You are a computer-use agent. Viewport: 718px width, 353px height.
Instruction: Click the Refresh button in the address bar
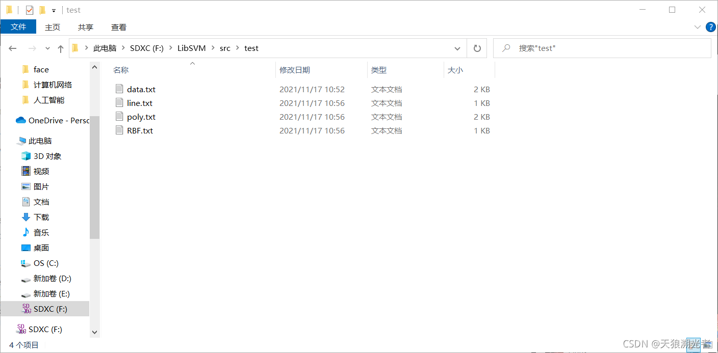tap(476, 48)
